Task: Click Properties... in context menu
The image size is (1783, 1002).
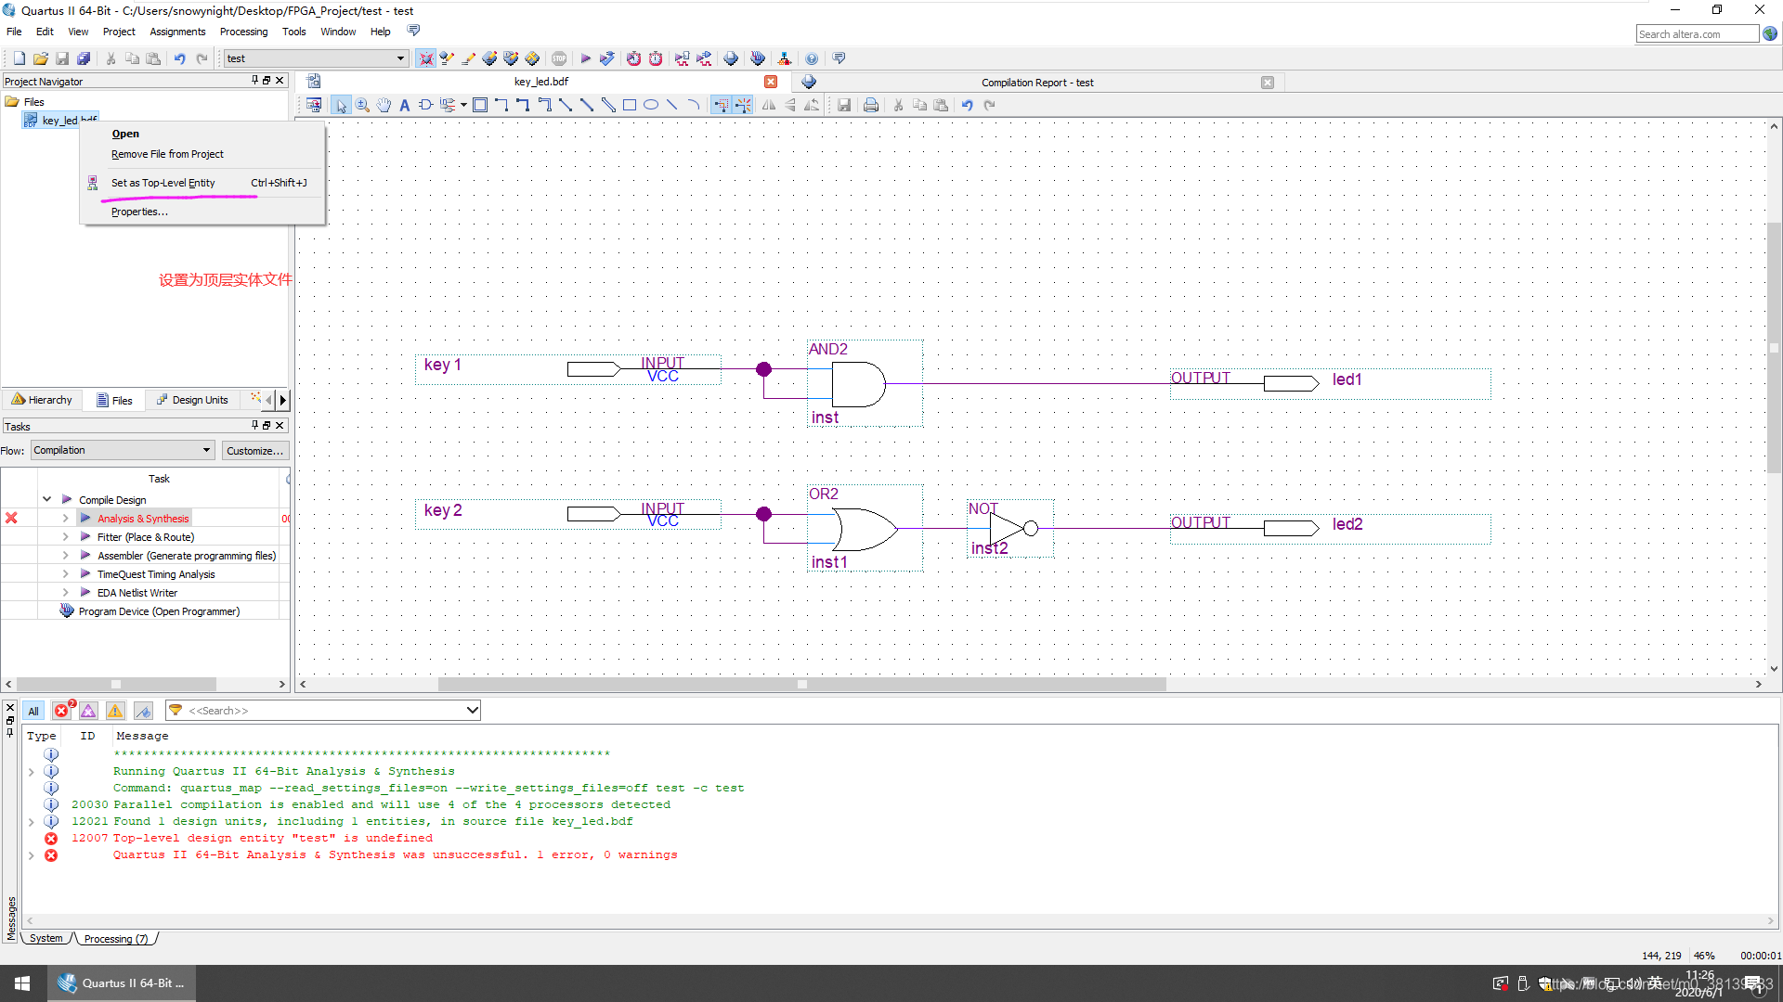Action: 139,212
